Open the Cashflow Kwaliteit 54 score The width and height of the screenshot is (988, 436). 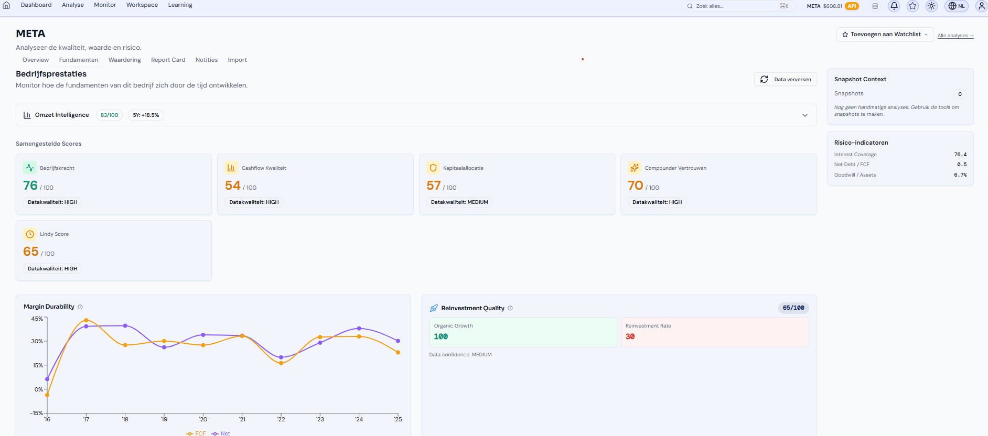315,184
